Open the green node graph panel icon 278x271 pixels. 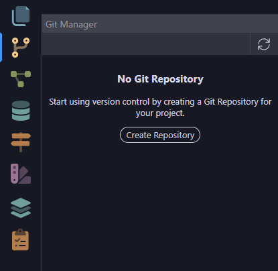pos(21,79)
